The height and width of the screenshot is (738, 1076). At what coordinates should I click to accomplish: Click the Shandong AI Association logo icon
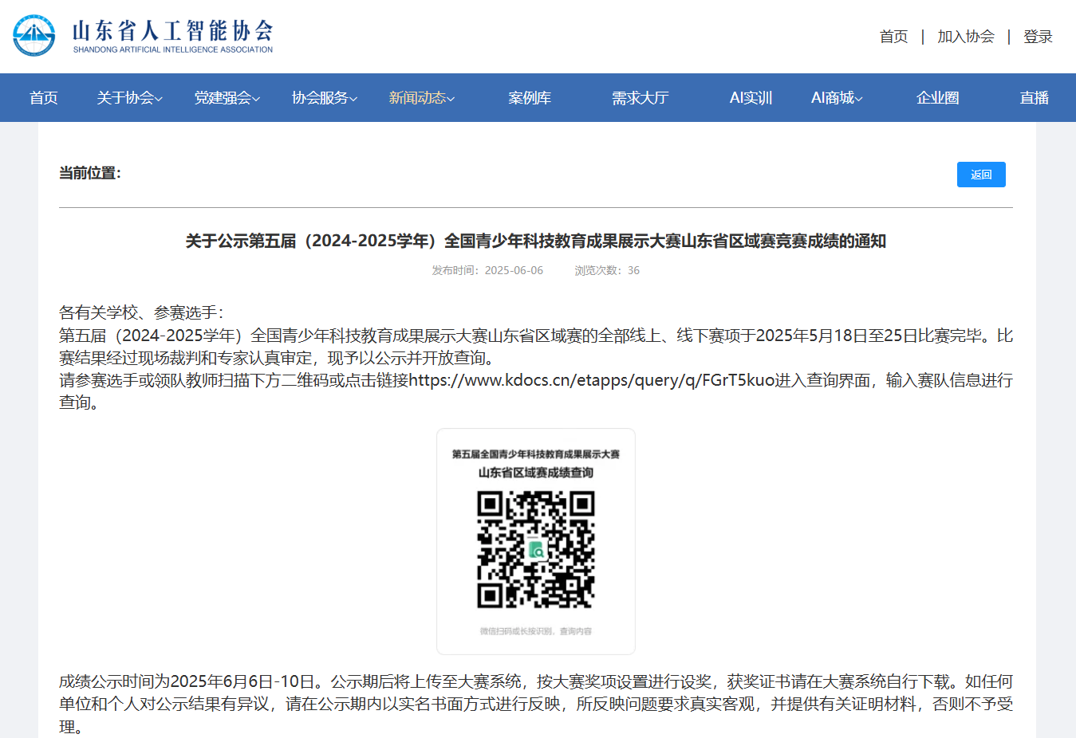[x=34, y=36]
